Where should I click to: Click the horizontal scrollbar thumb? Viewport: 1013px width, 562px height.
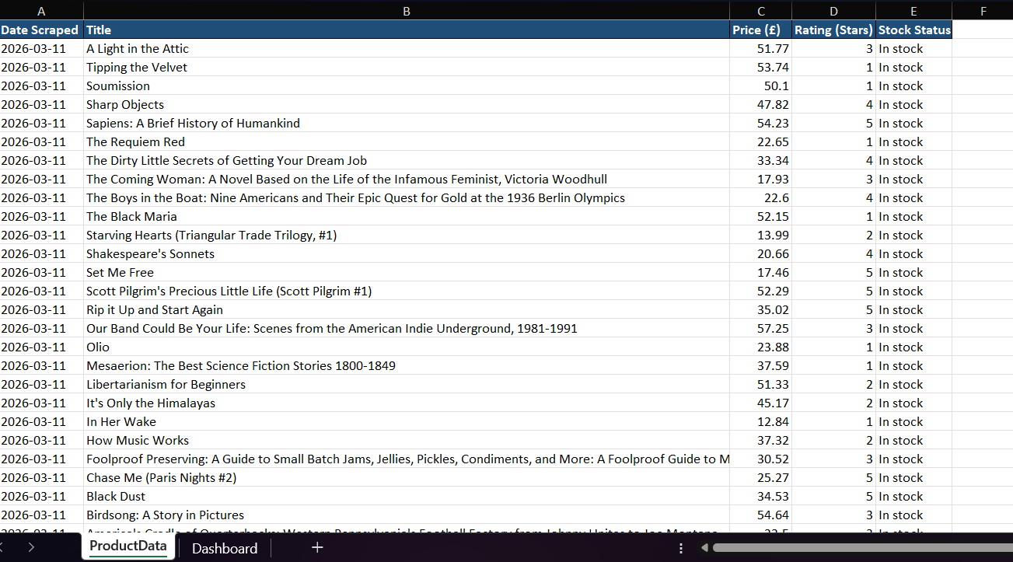point(861,548)
